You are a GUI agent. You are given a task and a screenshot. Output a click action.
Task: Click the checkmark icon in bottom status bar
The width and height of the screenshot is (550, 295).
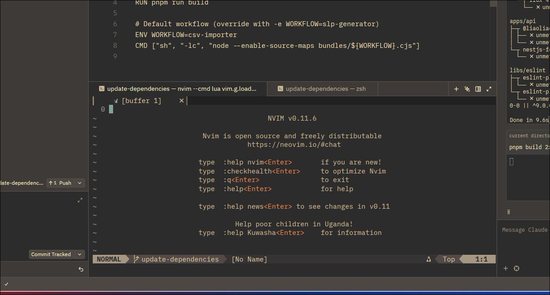[6, 284]
